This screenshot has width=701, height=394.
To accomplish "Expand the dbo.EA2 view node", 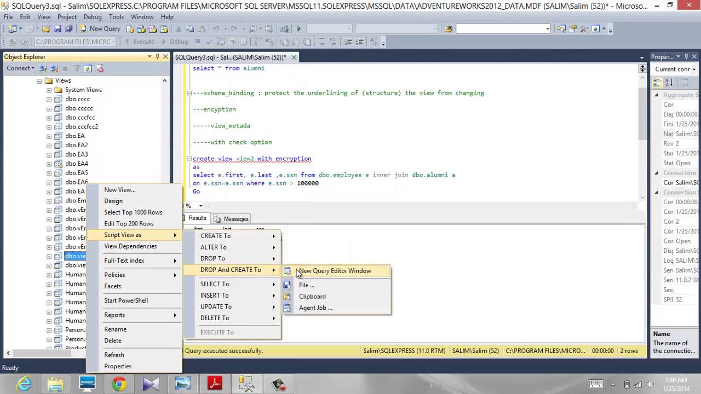I will pyautogui.click(x=49, y=146).
